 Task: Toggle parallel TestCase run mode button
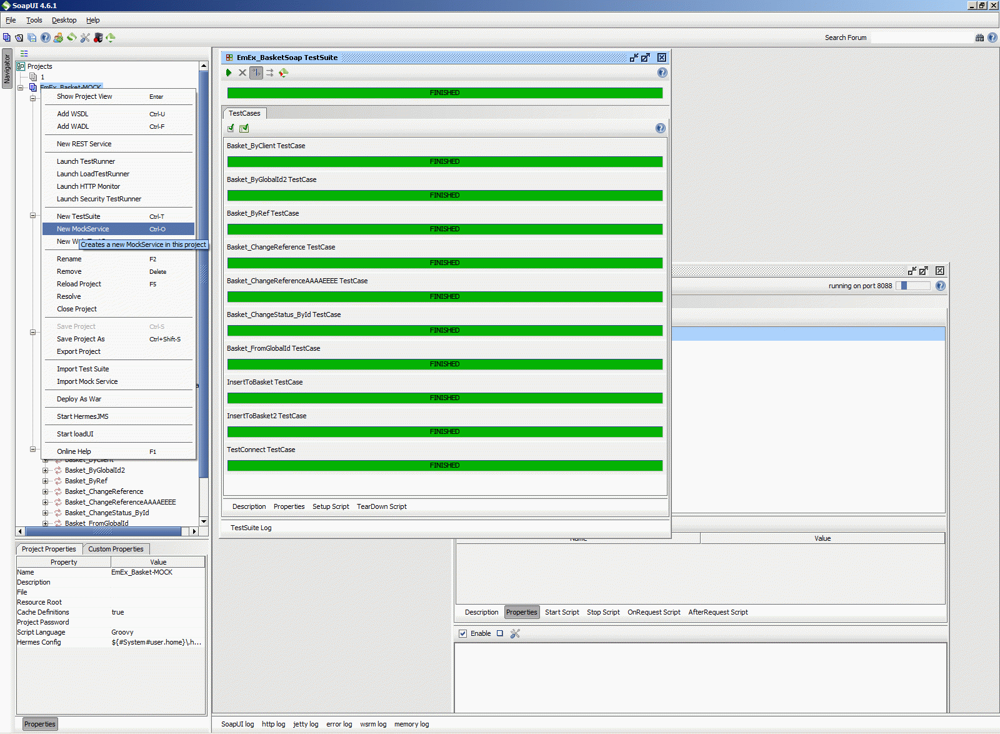click(270, 73)
